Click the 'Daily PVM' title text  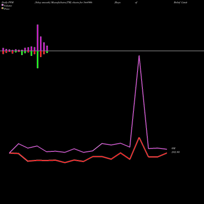tap(8, 2)
